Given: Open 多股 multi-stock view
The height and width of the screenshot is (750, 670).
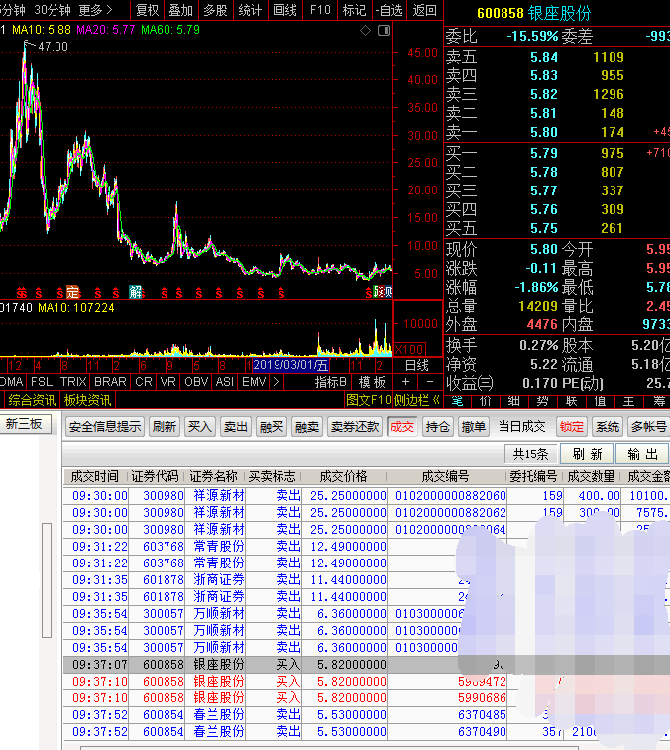Looking at the screenshot, I should click(x=215, y=10).
